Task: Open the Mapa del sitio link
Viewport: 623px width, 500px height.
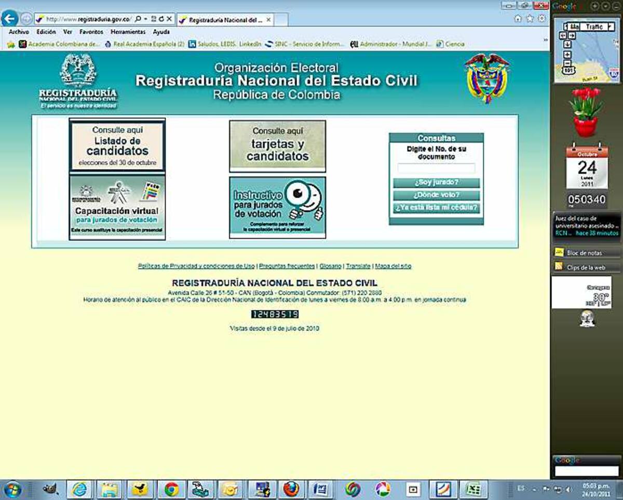Action: pos(393,266)
